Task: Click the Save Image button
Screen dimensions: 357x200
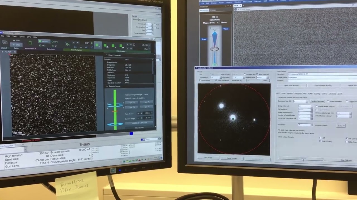Action: pyautogui.click(x=208, y=157)
